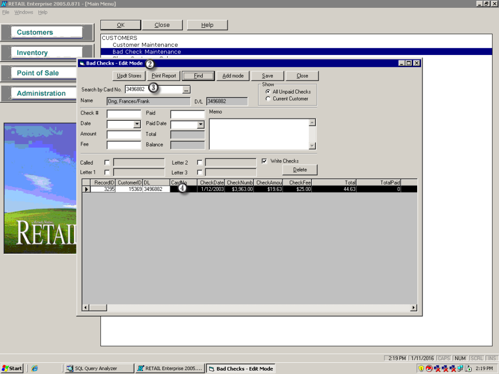This screenshot has height=374, width=499.
Task: Open the Paid Date dropdown
Action: (200, 125)
